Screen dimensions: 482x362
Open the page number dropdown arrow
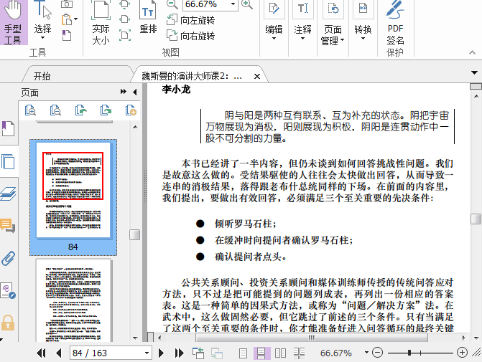pos(147,353)
